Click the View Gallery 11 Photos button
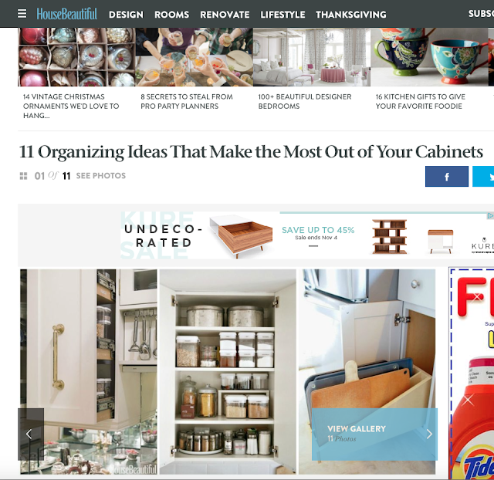This screenshot has height=480, width=494. (x=374, y=434)
